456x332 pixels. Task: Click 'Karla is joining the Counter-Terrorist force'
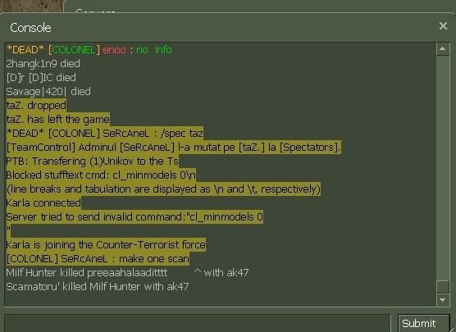(106, 245)
